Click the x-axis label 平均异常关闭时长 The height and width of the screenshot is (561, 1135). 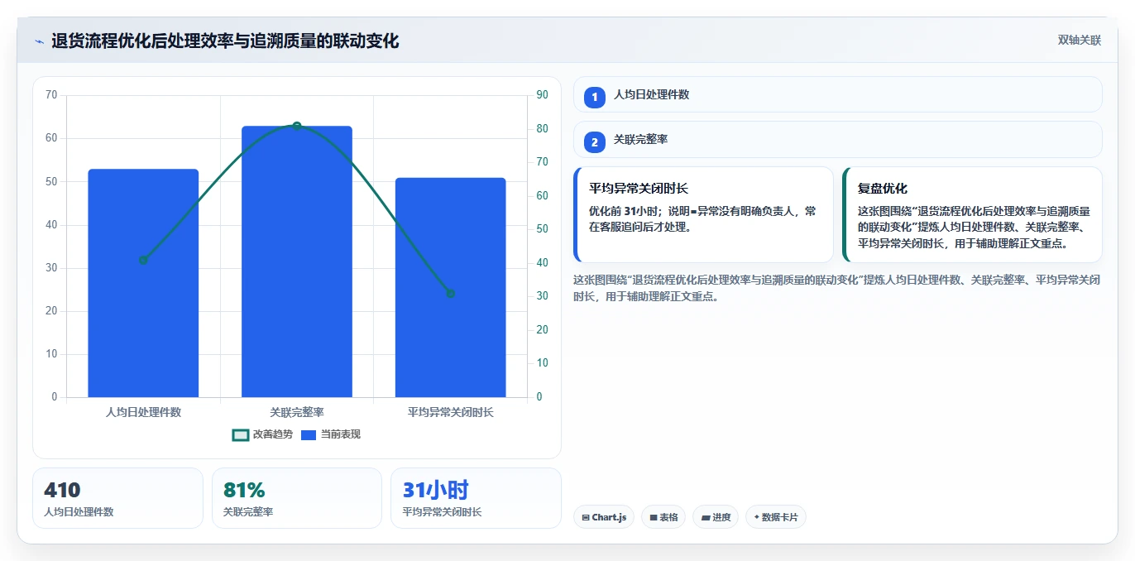coord(450,412)
